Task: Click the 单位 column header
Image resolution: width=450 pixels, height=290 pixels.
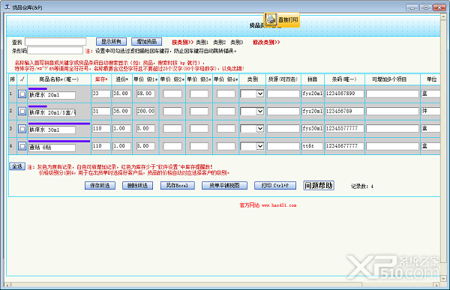Action: tap(431, 79)
